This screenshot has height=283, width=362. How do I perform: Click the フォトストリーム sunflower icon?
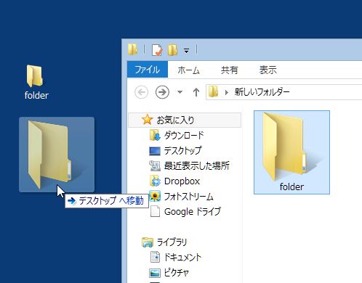point(155,196)
